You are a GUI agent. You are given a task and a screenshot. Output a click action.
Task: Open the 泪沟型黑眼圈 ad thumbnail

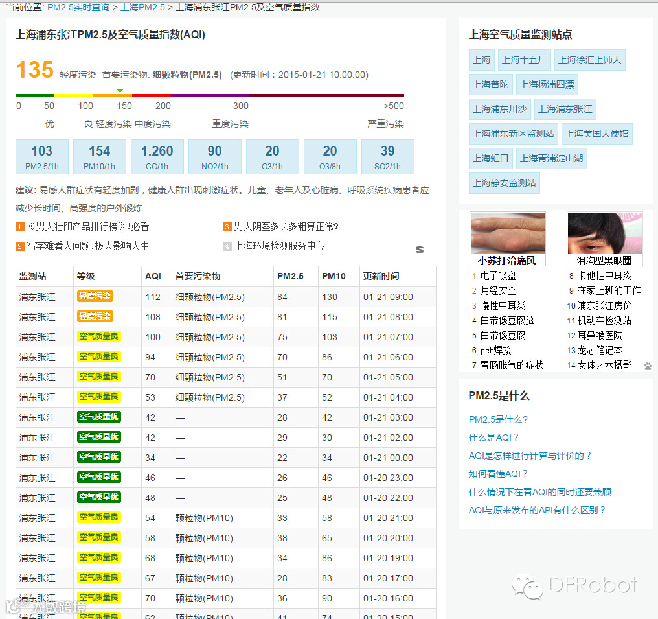pos(605,239)
